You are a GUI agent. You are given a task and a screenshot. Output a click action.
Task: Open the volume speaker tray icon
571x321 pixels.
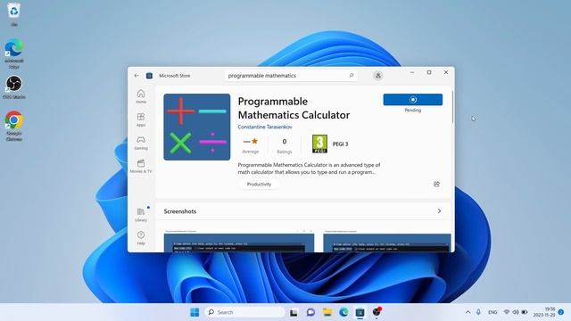click(x=516, y=312)
